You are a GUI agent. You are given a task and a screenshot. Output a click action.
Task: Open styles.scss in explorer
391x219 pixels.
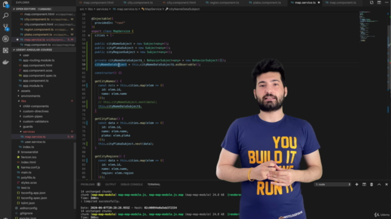(x=29, y=182)
